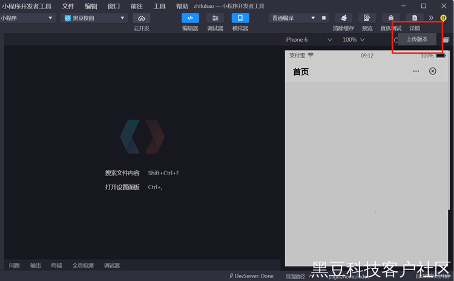Switch to the 全息检测 tab
The width and height of the screenshot is (454, 281).
(83, 265)
